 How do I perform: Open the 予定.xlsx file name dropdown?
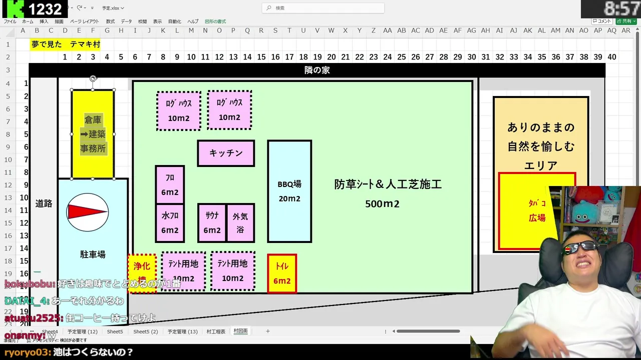[113, 8]
